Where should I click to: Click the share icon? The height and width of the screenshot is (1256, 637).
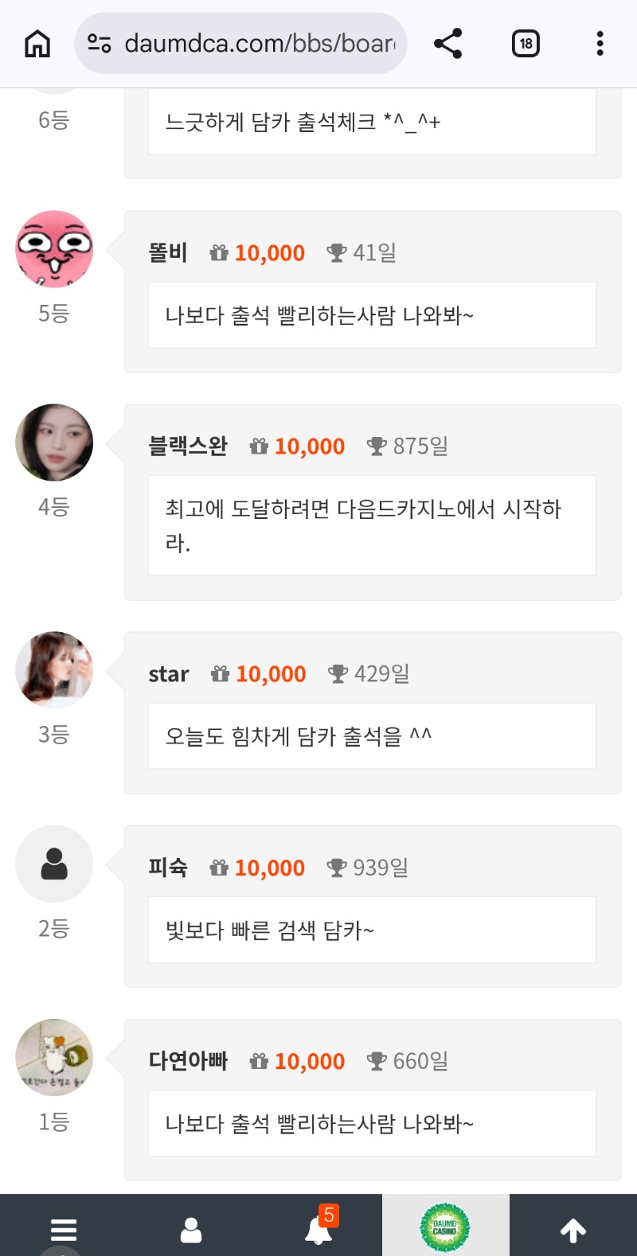click(x=448, y=44)
